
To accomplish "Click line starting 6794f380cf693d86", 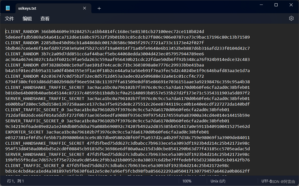I will (128, 82).
